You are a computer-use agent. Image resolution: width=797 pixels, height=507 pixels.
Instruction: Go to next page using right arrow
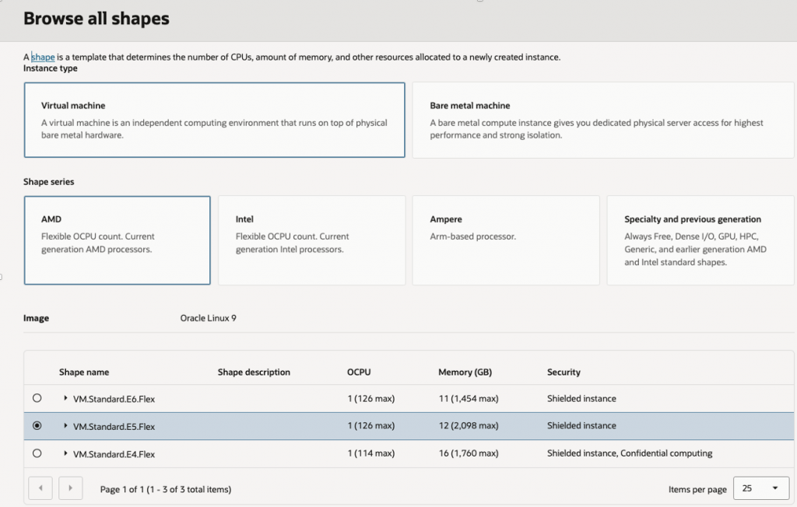pos(71,488)
